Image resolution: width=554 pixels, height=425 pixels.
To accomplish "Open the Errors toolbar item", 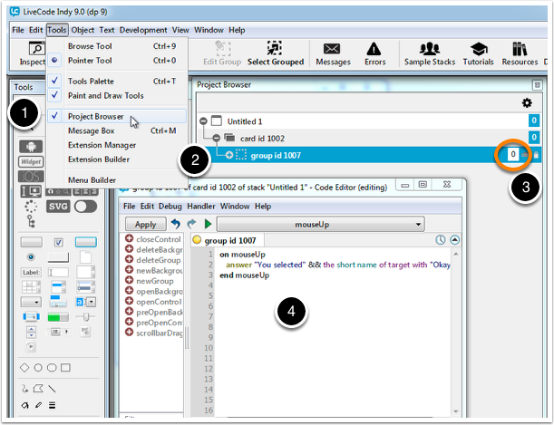I will coord(374,53).
